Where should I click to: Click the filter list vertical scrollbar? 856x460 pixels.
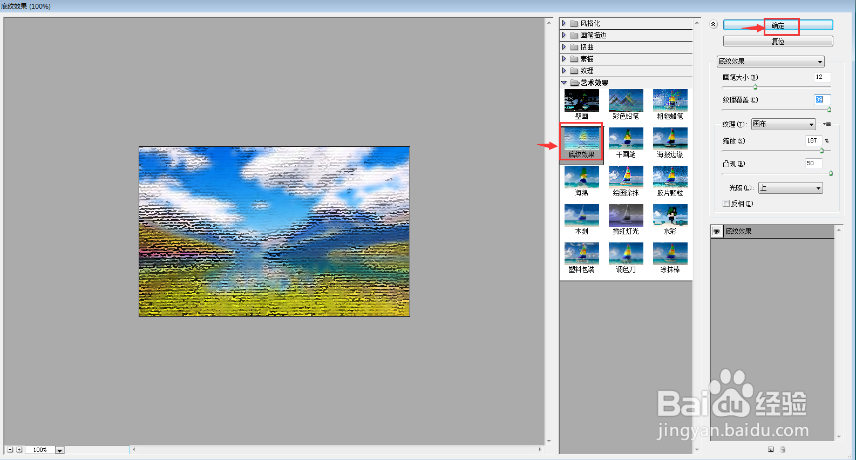(697, 236)
